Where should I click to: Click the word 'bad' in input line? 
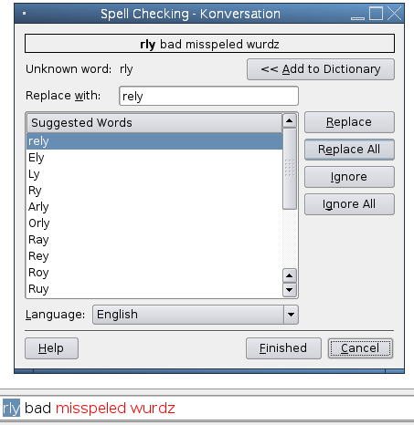(37, 408)
